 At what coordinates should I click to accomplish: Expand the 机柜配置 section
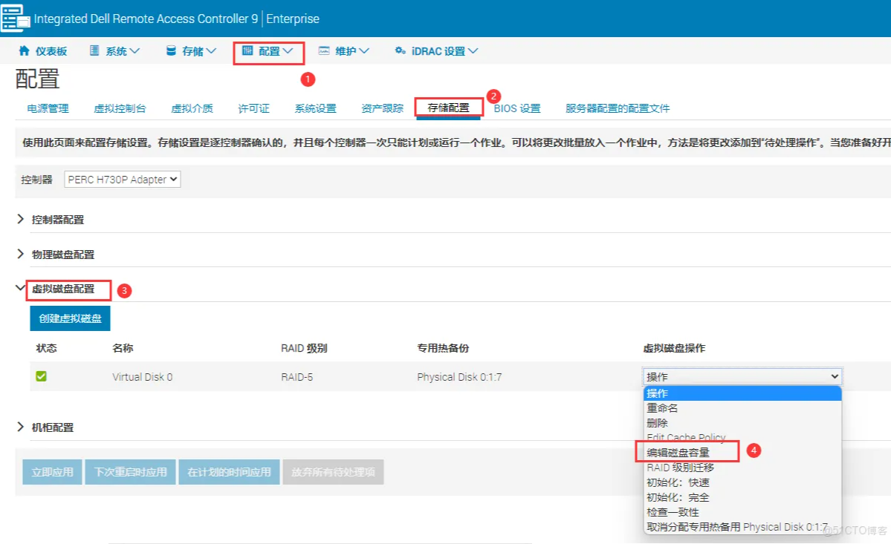point(21,427)
